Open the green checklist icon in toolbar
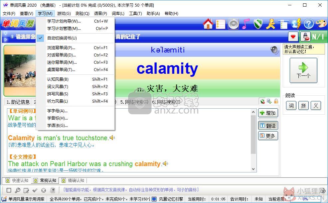The width and height of the screenshot is (328, 203). click(283, 24)
